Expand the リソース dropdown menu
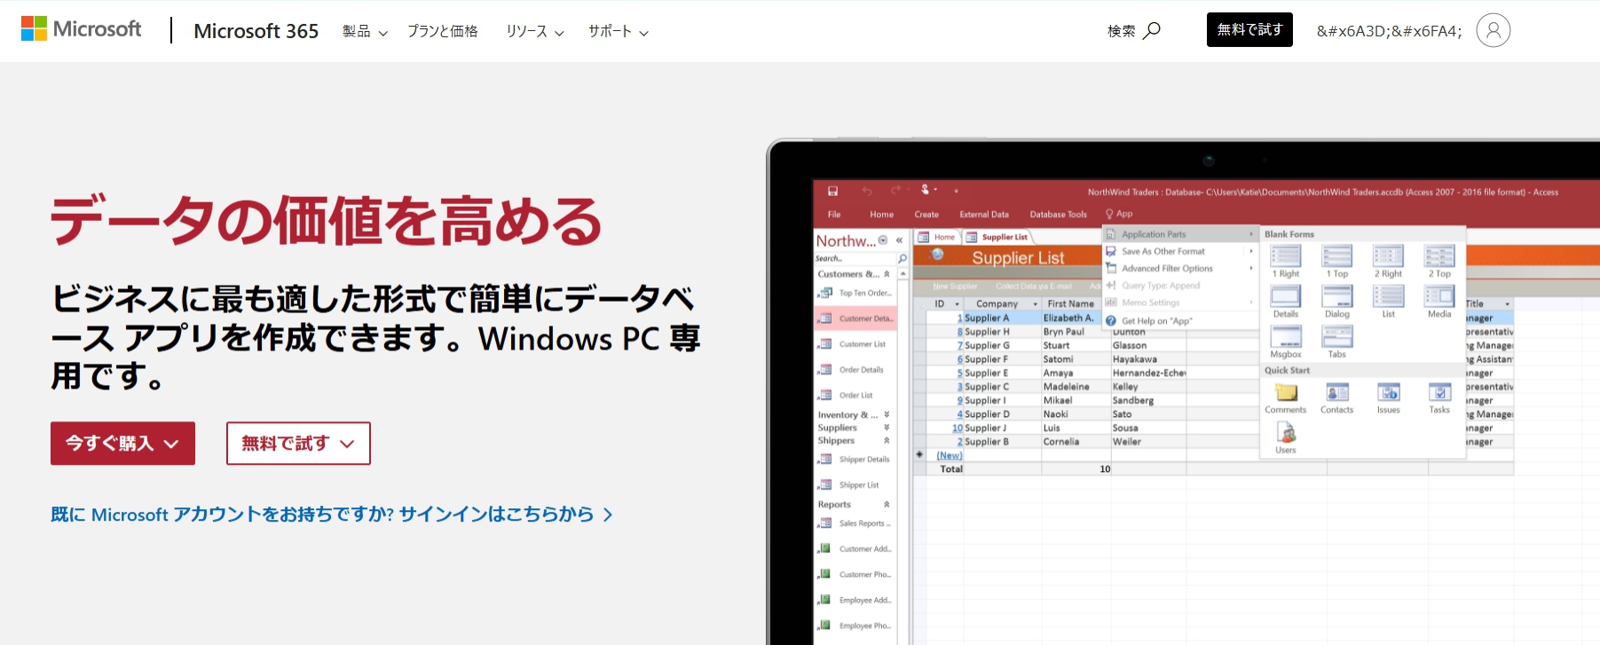 (534, 32)
